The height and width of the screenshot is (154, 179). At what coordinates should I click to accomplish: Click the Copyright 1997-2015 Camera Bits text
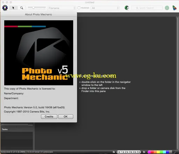tap(27, 112)
